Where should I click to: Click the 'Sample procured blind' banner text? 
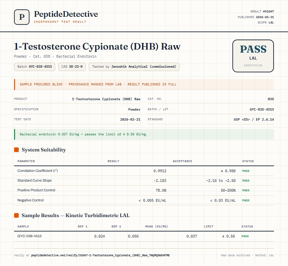click(98, 84)
